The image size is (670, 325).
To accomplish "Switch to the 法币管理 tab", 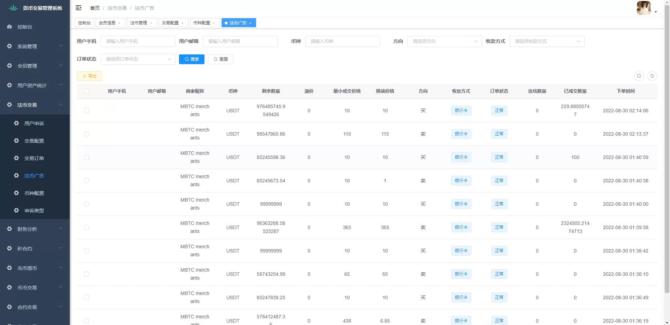I will click(x=139, y=23).
